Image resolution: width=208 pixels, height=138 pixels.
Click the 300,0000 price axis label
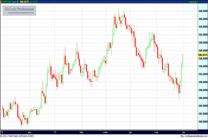(x=202, y=43)
